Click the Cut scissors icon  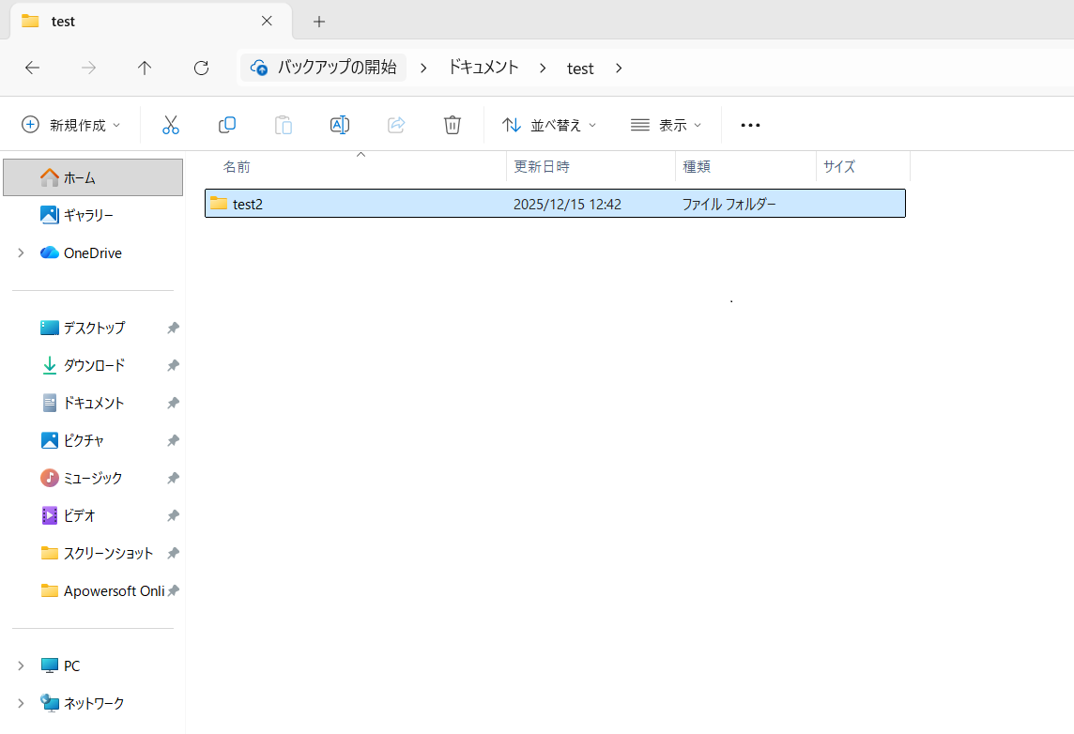pos(171,125)
